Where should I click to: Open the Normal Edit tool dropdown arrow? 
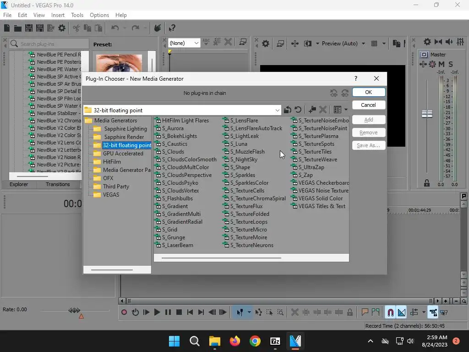249,313
